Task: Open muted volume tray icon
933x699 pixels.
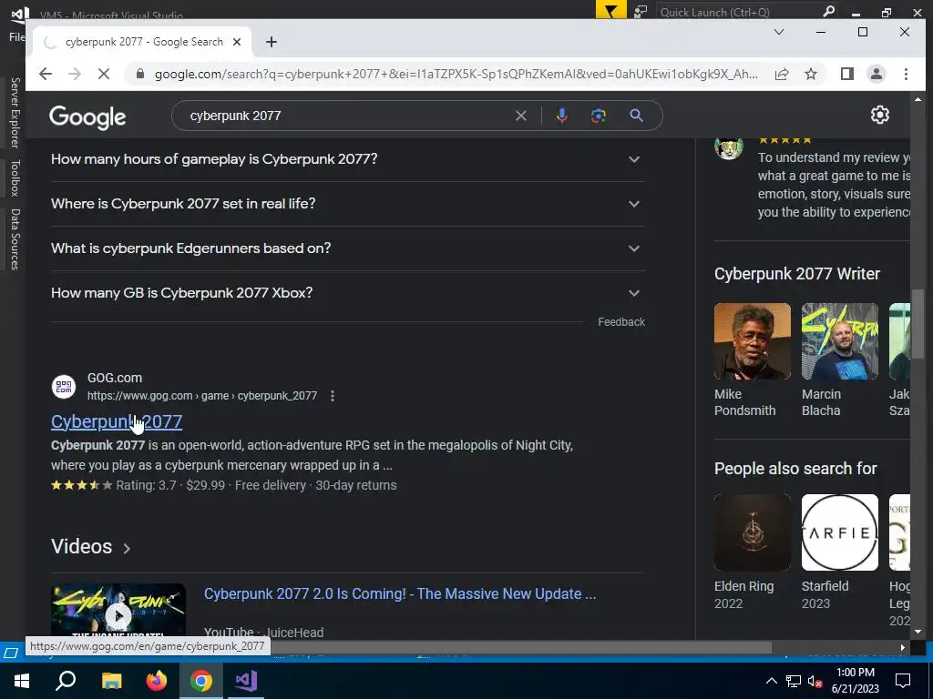Action: (815, 681)
